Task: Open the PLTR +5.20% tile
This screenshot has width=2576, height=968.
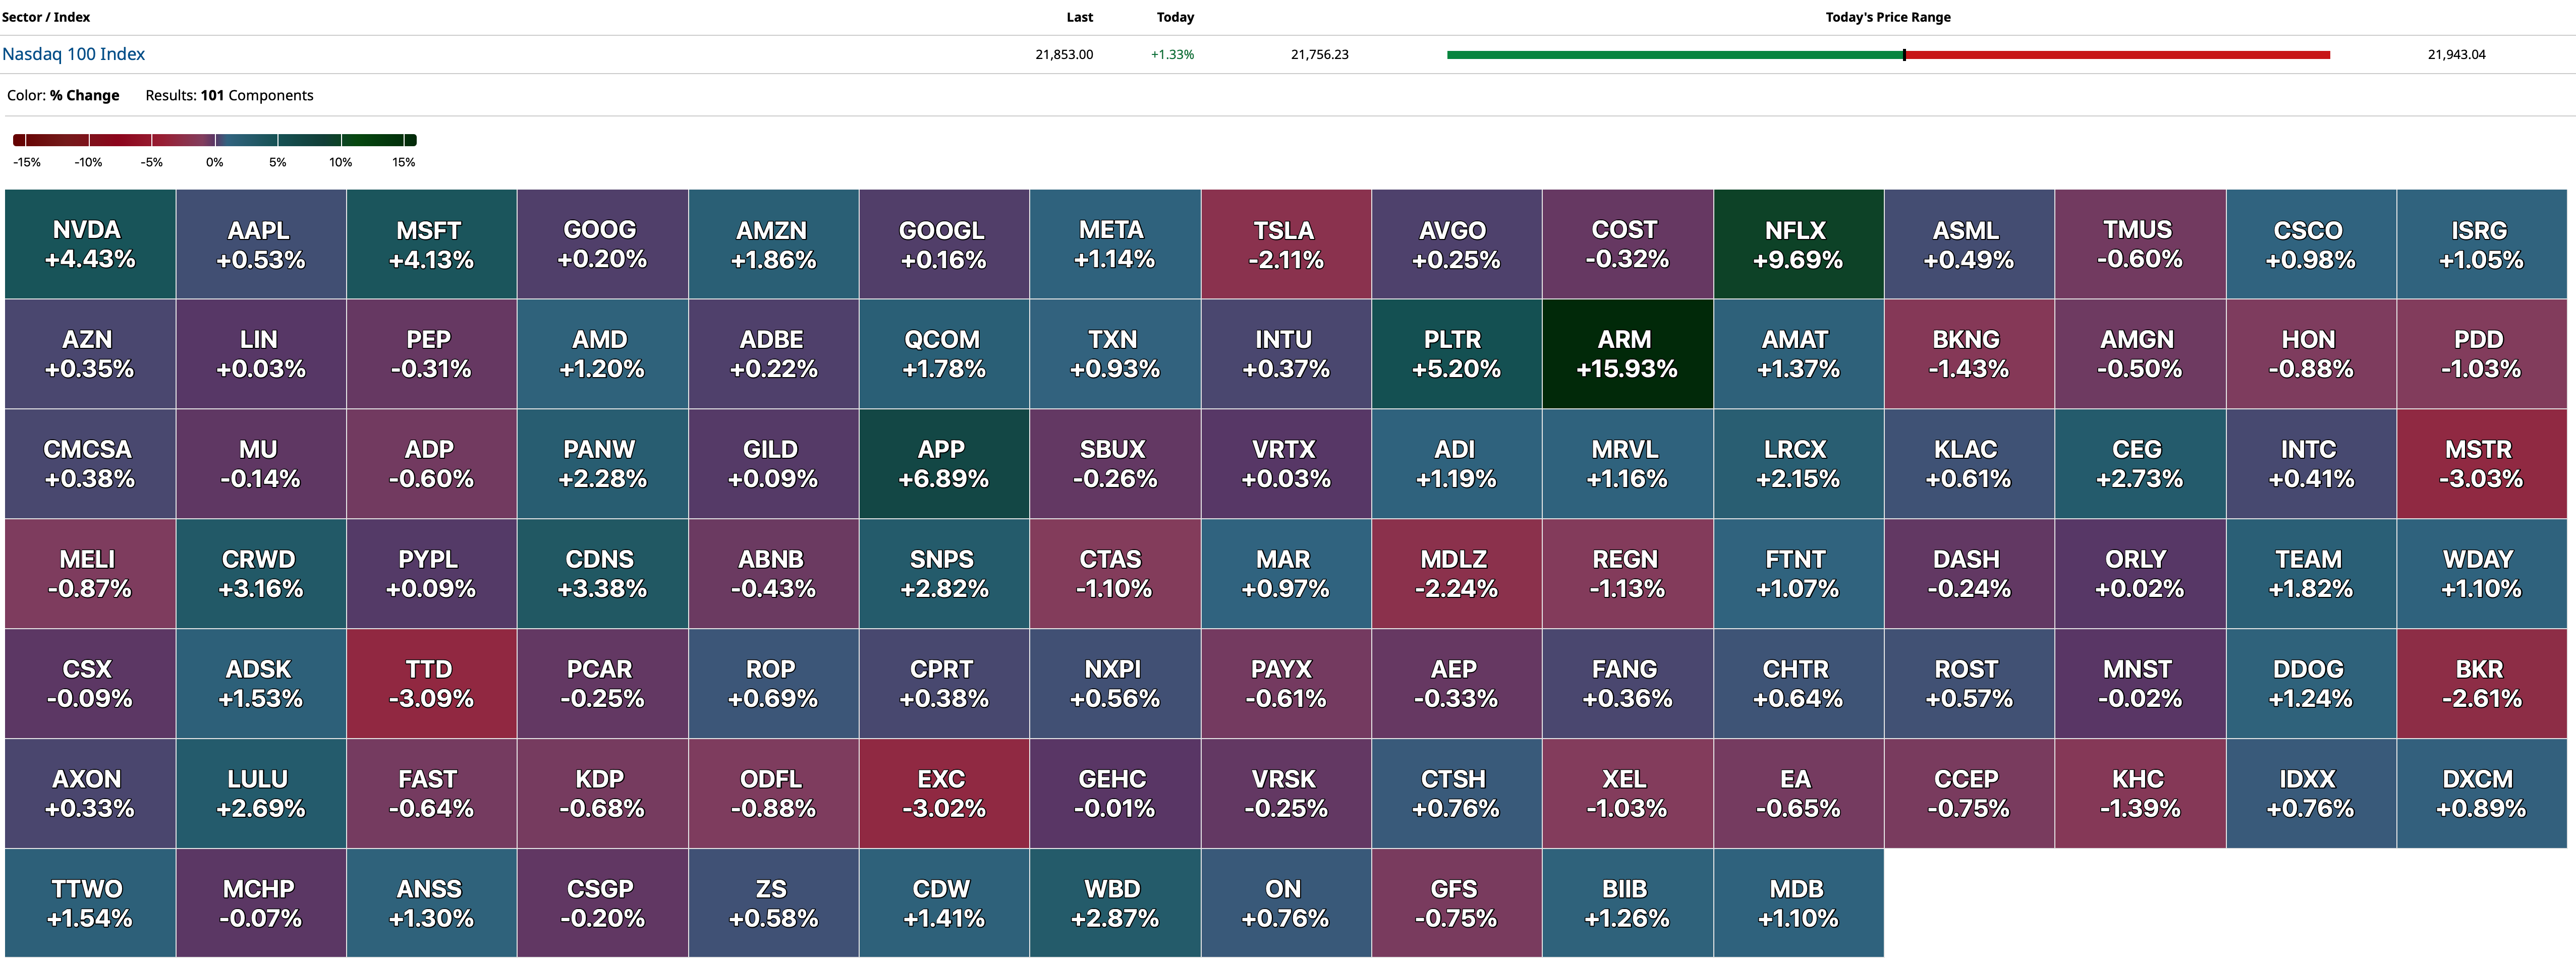Action: (1456, 354)
